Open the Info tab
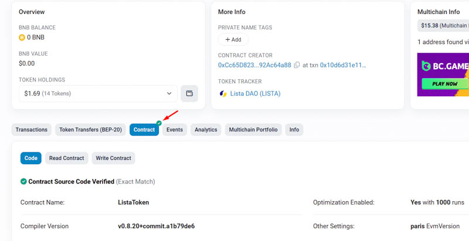Screen dimensions: 469x241 (294, 130)
